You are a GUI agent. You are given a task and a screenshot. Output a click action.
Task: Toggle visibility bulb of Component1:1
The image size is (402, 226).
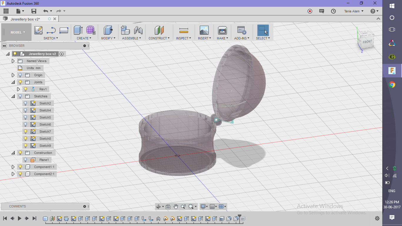pos(20,167)
